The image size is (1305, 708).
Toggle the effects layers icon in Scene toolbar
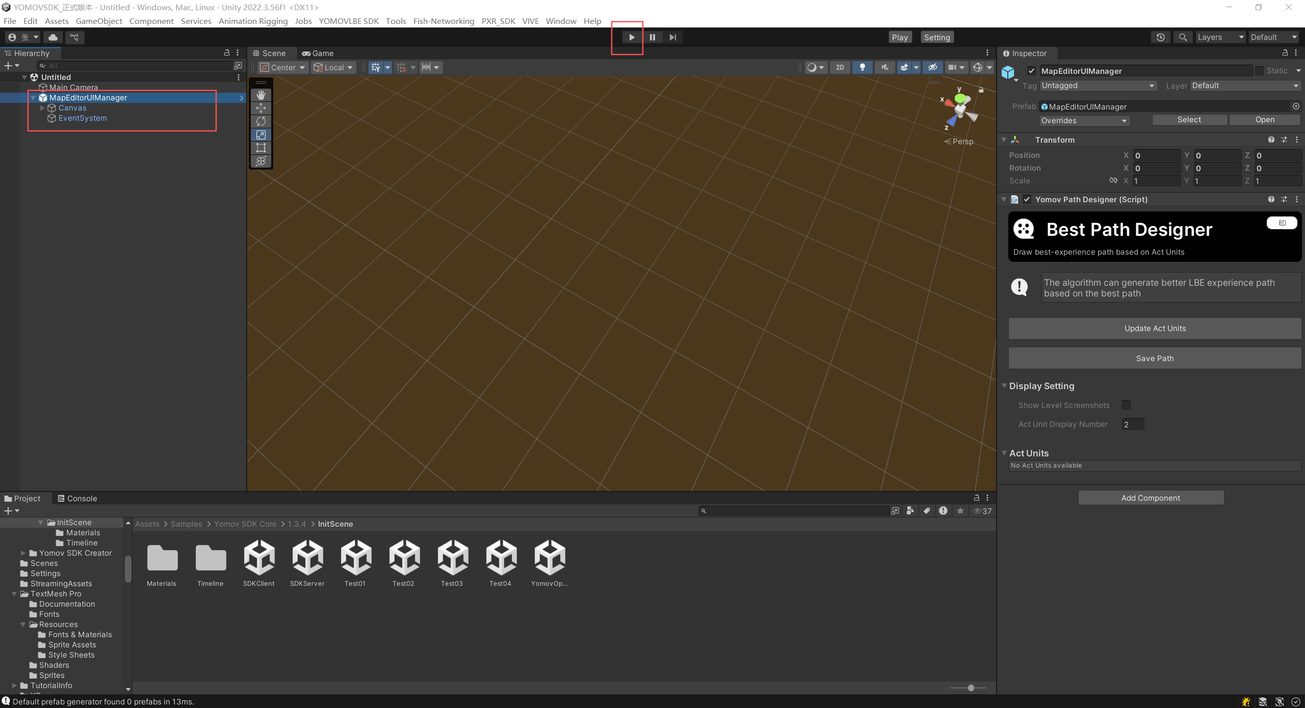click(904, 67)
